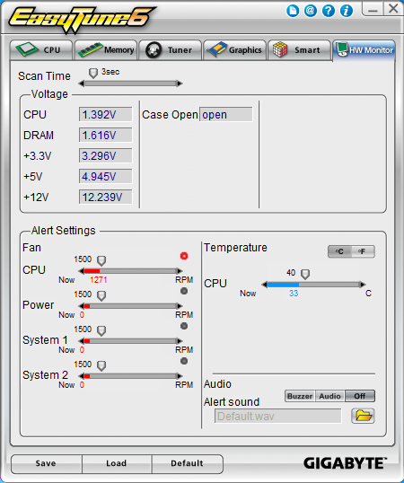Click the info icon in header
Viewport: 404px width, 483px height.
click(347, 11)
